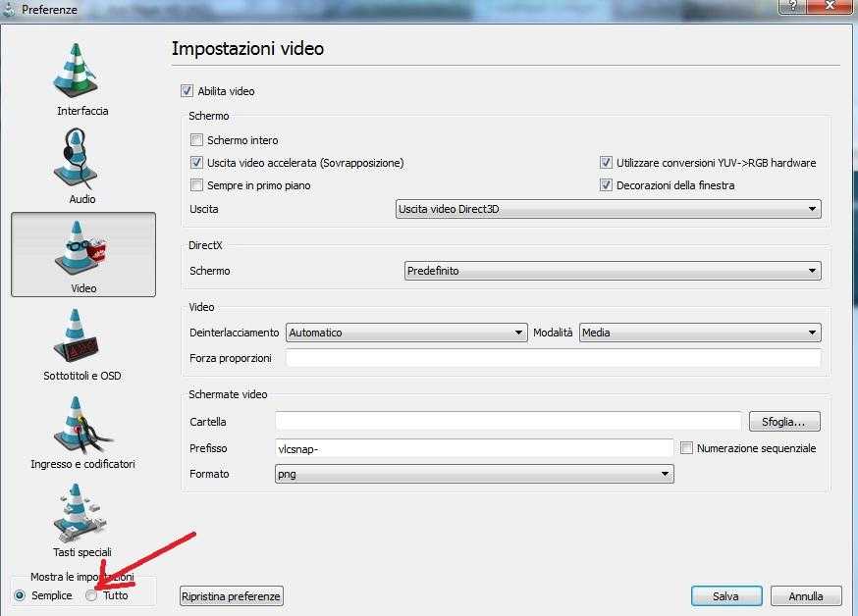Click the Prefisso label
The image size is (858, 616).
pos(208,448)
